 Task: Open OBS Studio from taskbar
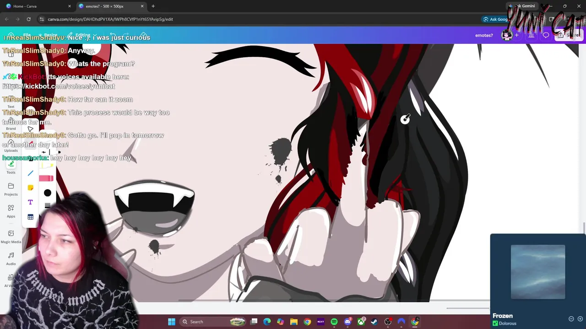click(388, 322)
